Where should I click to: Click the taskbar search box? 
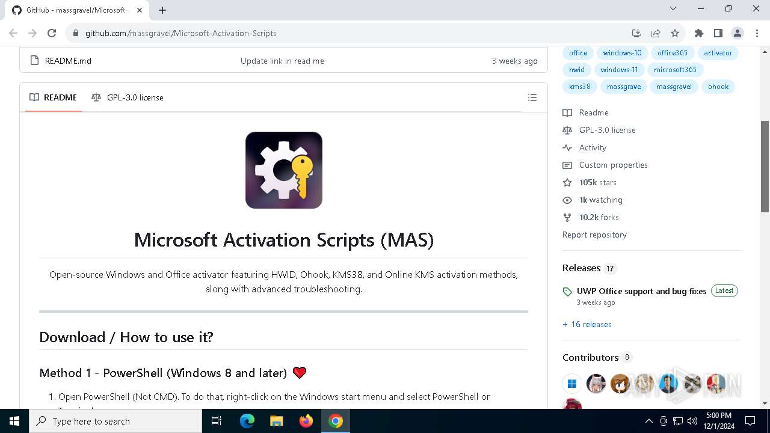115,421
